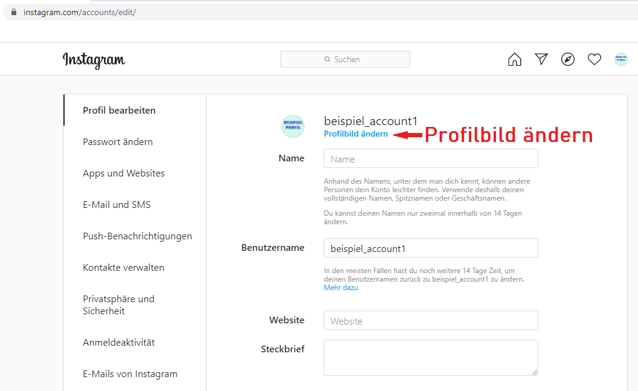Click the profile picture thumbnail beside the beispiel_account1 heading
638x391 pixels.
pos(293,126)
